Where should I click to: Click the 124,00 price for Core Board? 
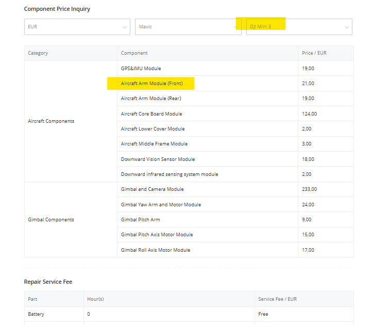pos(309,114)
